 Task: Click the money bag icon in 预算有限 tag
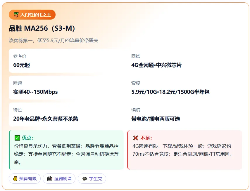pos(15,178)
